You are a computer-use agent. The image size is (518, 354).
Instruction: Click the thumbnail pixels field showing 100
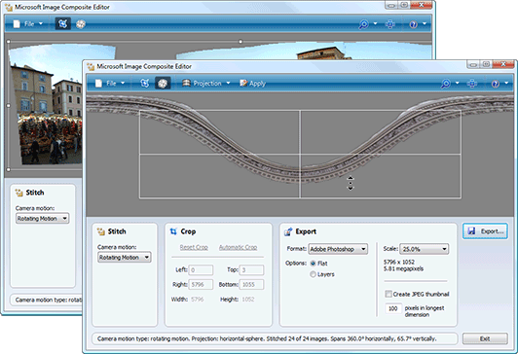click(x=392, y=308)
